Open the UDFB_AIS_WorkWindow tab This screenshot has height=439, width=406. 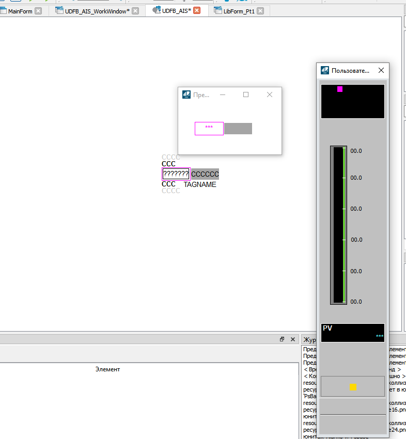click(x=97, y=11)
